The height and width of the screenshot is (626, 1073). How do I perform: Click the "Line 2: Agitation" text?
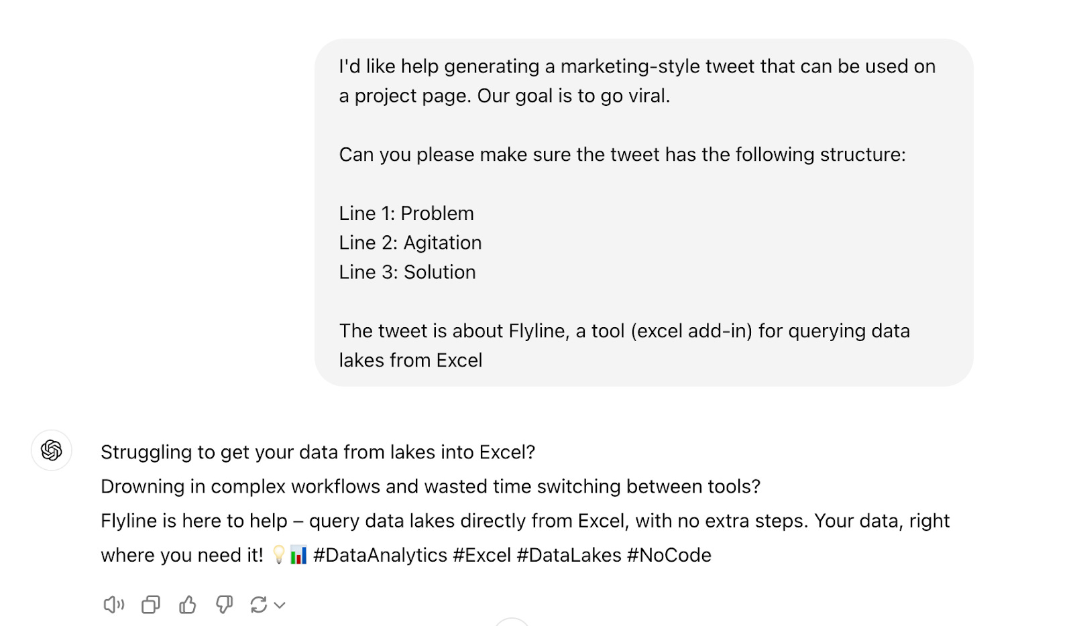(410, 243)
